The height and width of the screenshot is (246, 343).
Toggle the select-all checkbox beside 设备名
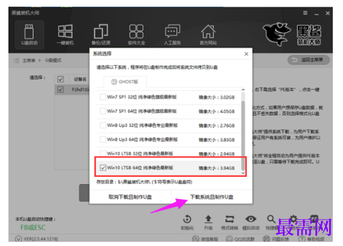(61, 79)
